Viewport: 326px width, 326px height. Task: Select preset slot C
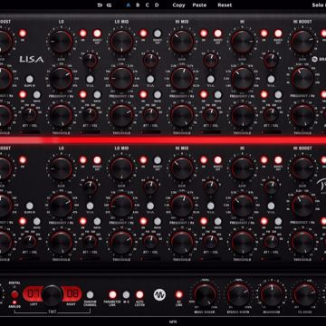[147, 5]
